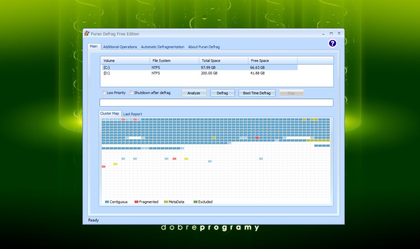The width and height of the screenshot is (420, 249).
Task: Click the MetaData legend swatch
Action: click(166, 202)
